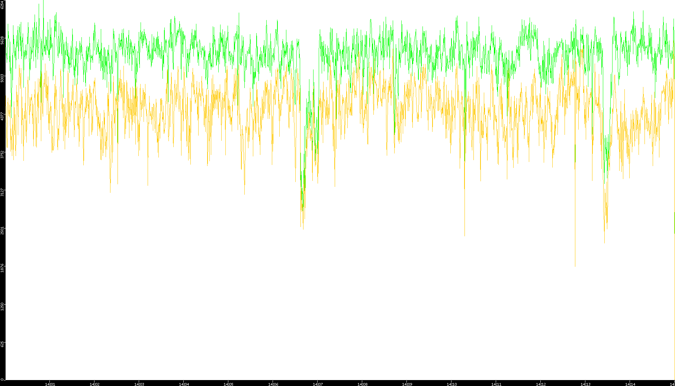
Task: Select the 4377 y-axis value
Action: (x=2, y=116)
